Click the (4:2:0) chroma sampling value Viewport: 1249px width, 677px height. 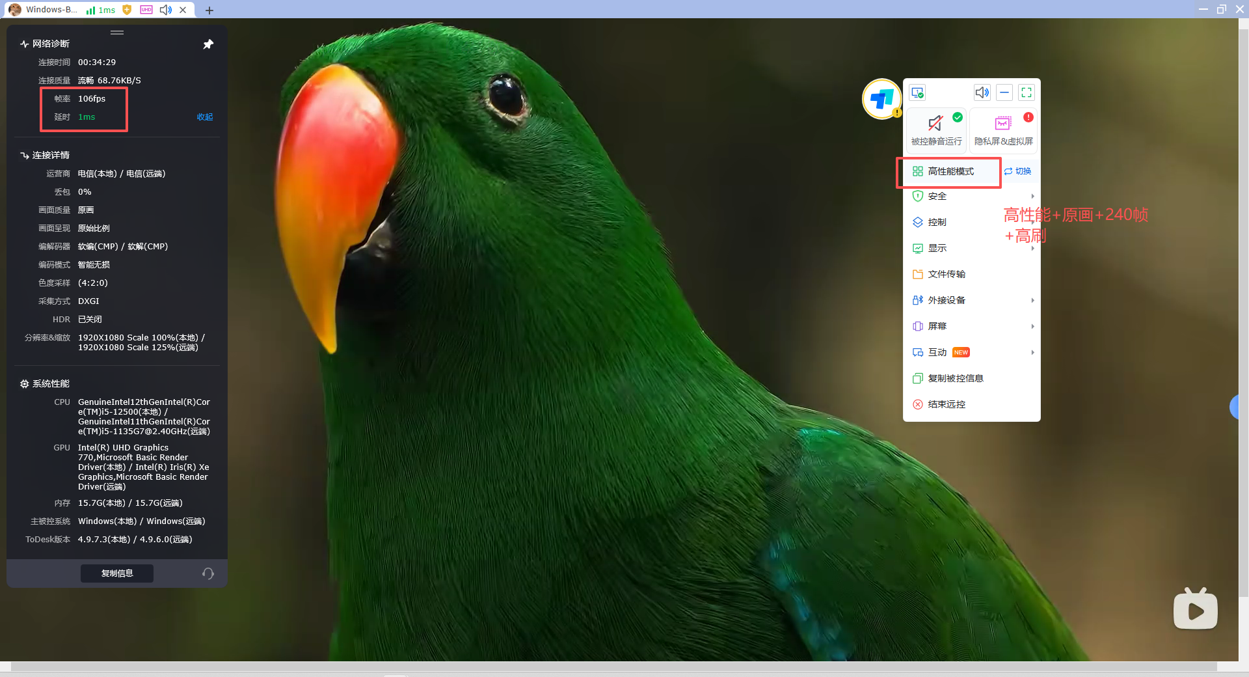pos(93,283)
